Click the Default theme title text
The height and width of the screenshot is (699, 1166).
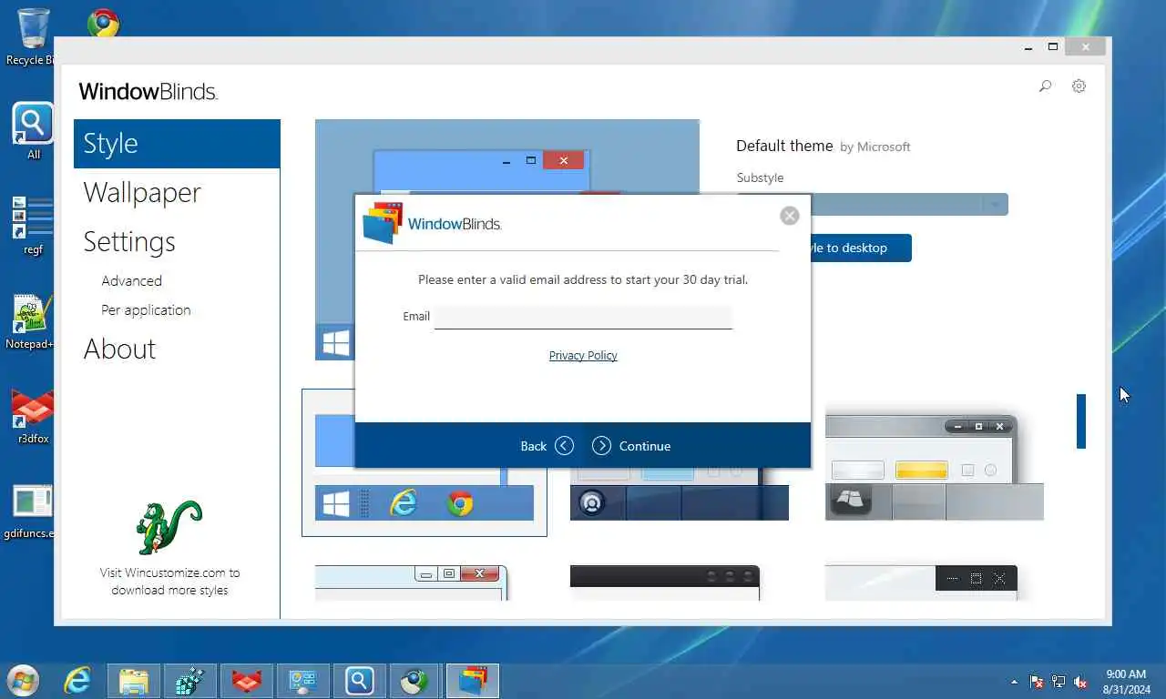pos(784,146)
